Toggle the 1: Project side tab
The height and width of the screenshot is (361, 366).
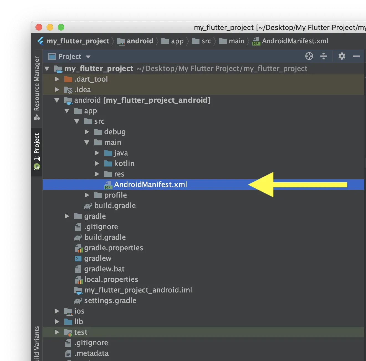[x=37, y=152]
